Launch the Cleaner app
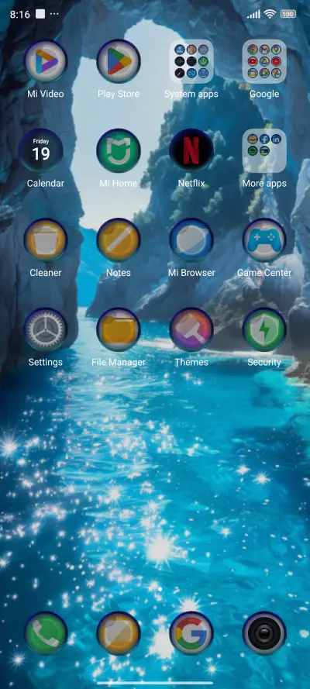The image size is (310, 689). click(45, 240)
